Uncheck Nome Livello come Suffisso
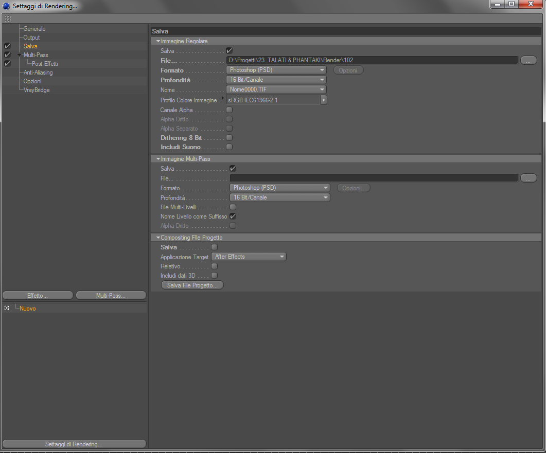This screenshot has width=546, height=453. pos(233,216)
